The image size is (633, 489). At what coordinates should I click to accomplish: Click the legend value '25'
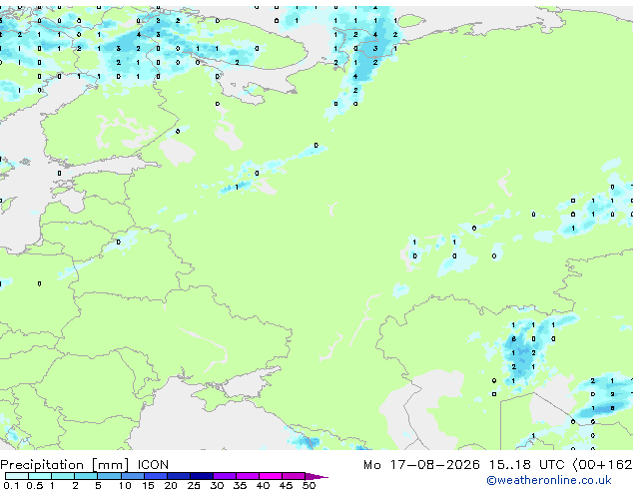pyautogui.click(x=194, y=485)
